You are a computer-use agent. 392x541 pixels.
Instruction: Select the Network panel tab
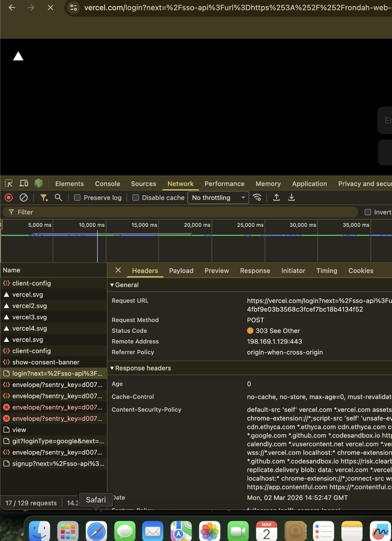(180, 184)
